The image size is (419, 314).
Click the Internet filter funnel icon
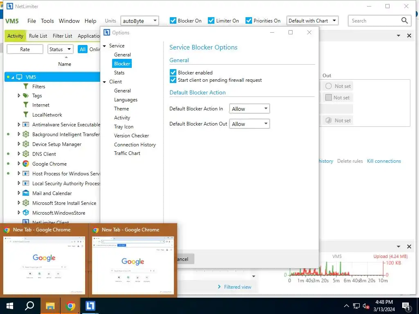[26, 105]
